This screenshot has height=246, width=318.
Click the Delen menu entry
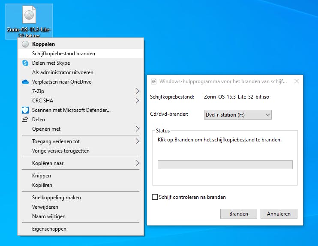tap(81, 119)
